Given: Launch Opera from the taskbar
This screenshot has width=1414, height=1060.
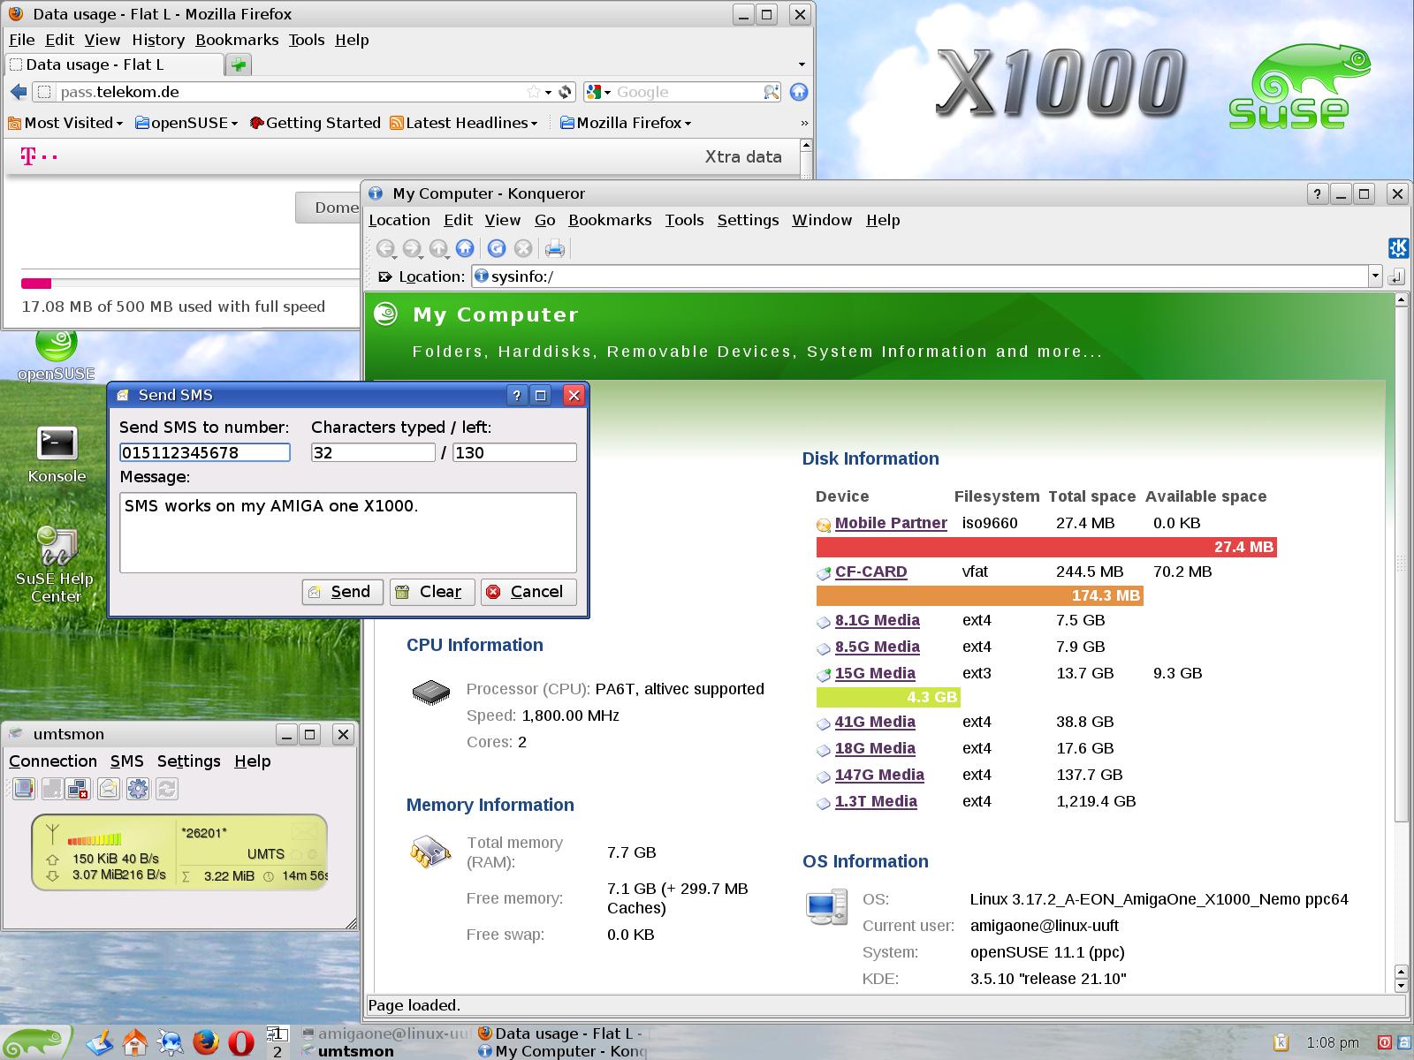Looking at the screenshot, I should [x=241, y=1042].
